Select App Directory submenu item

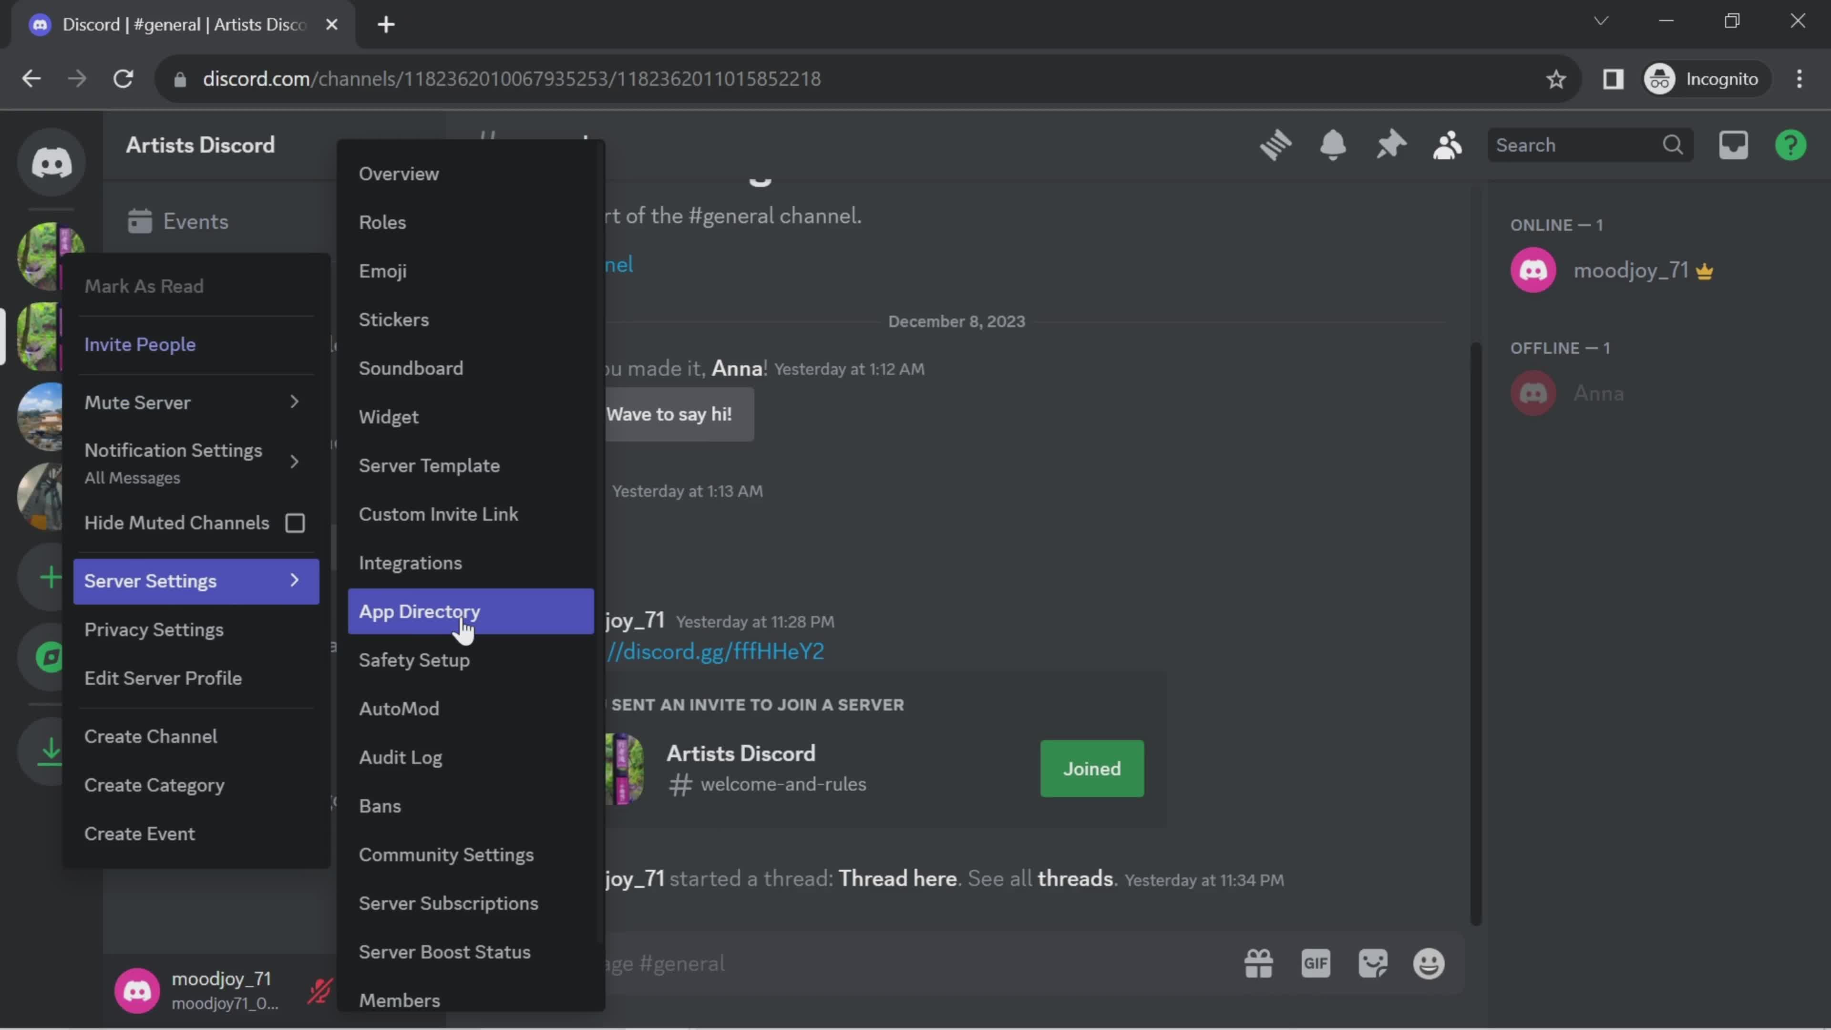tap(471, 611)
